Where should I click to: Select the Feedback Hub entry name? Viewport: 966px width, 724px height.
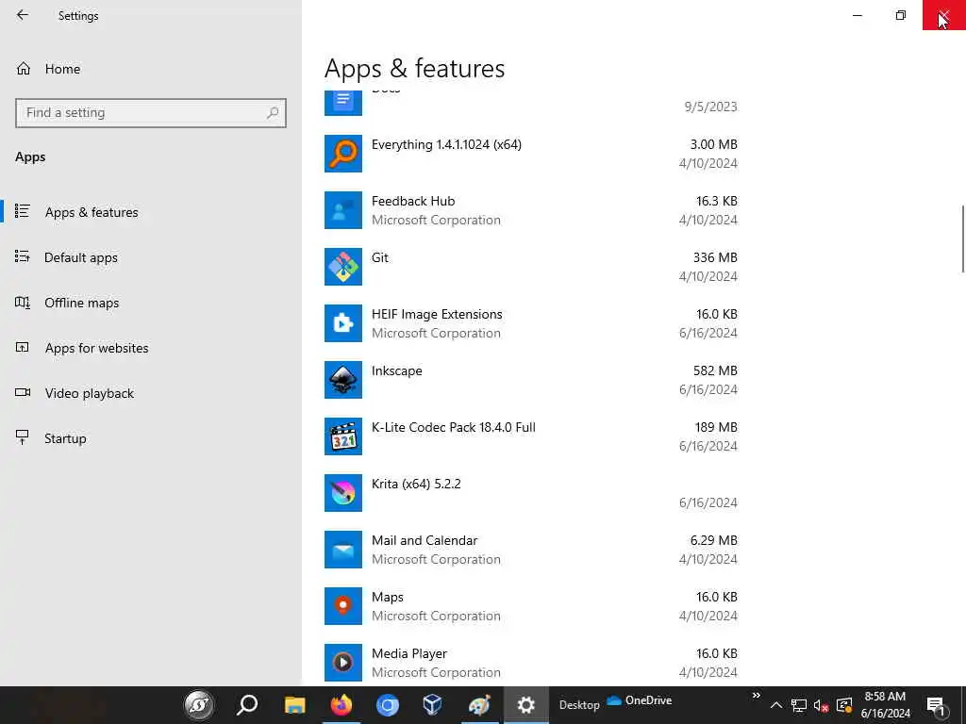(413, 201)
